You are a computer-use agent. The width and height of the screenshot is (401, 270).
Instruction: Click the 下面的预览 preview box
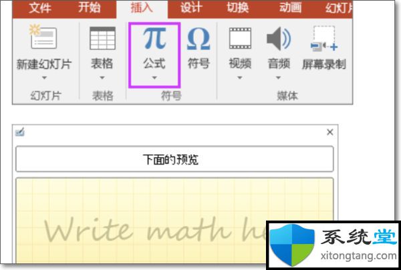174,159
